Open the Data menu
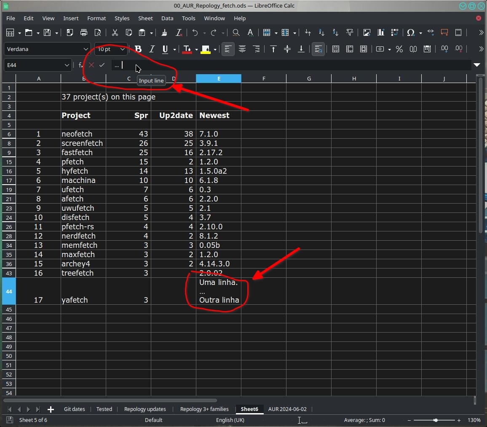Viewport: 487px width, 427px height. coord(167,18)
